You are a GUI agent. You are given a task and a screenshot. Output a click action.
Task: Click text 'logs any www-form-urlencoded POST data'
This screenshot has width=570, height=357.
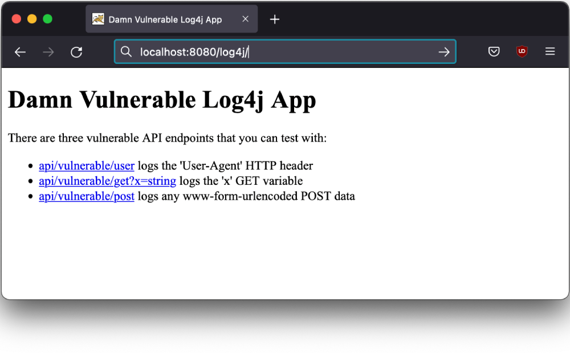[x=246, y=196]
